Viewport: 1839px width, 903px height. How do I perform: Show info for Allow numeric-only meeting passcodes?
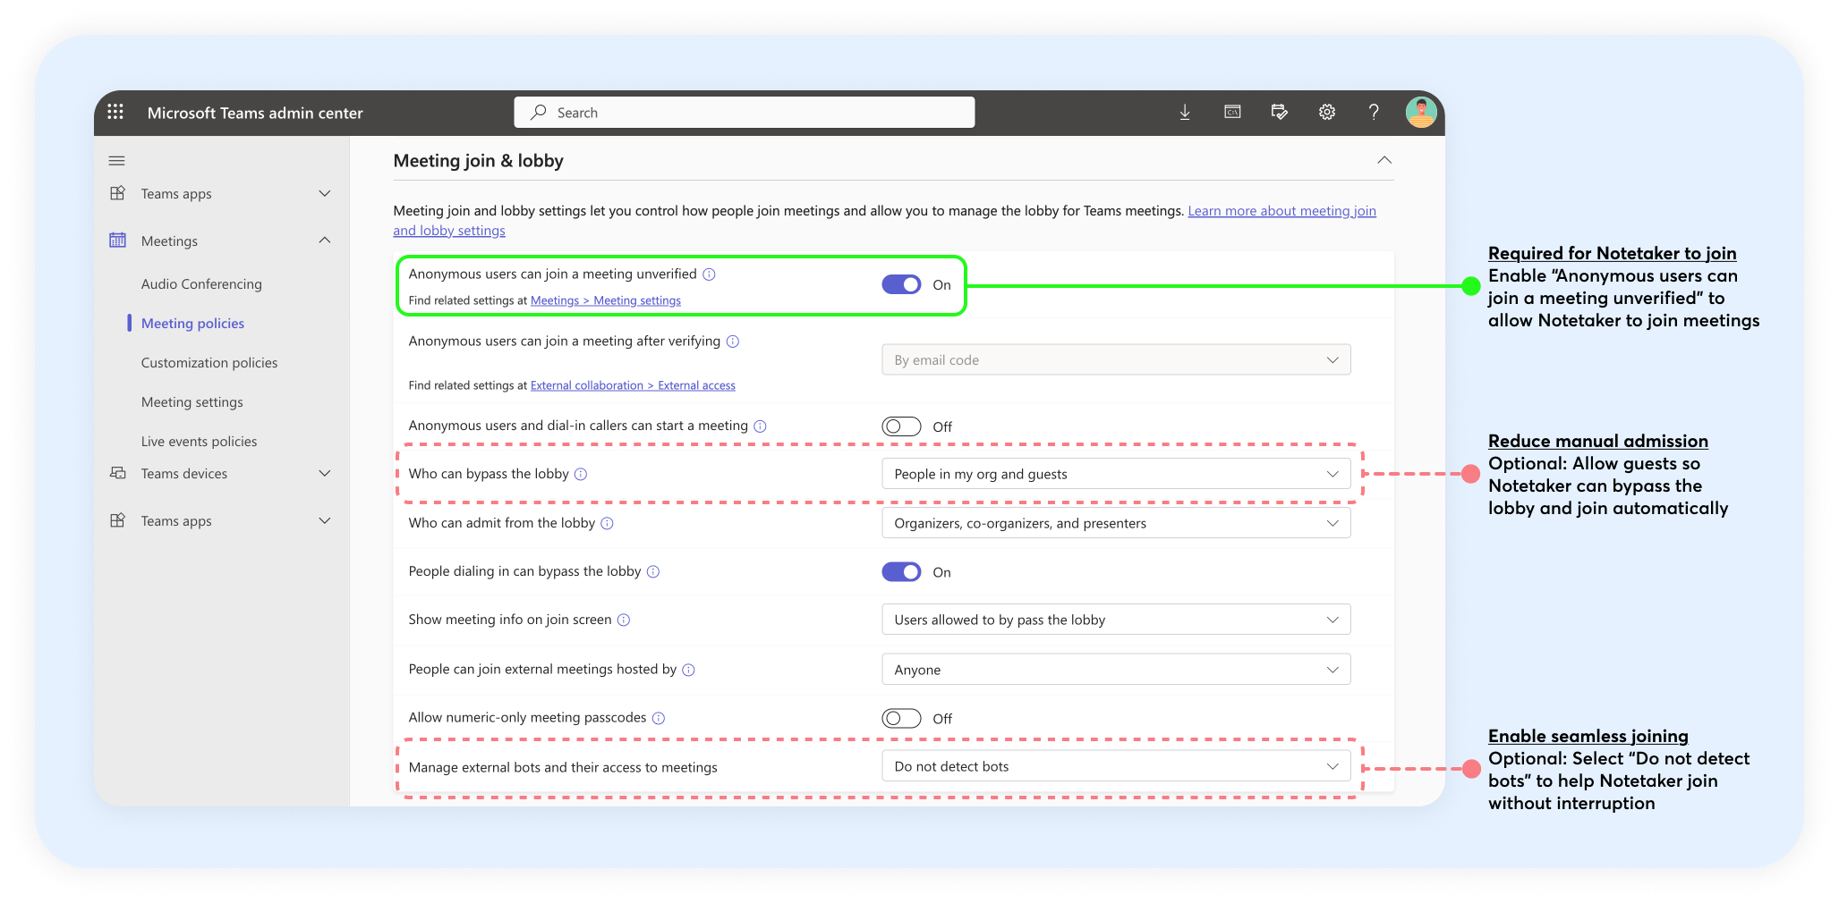(659, 718)
